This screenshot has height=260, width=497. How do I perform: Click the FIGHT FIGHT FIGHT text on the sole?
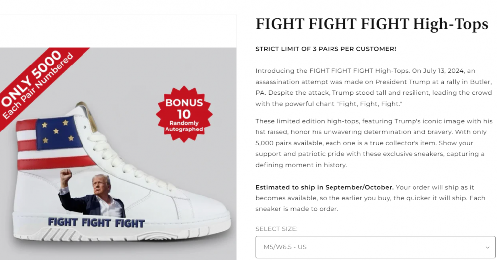point(96,222)
